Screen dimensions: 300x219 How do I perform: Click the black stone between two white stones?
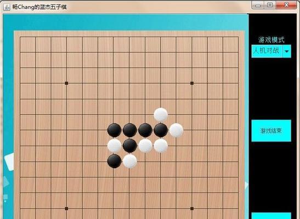point(130,146)
